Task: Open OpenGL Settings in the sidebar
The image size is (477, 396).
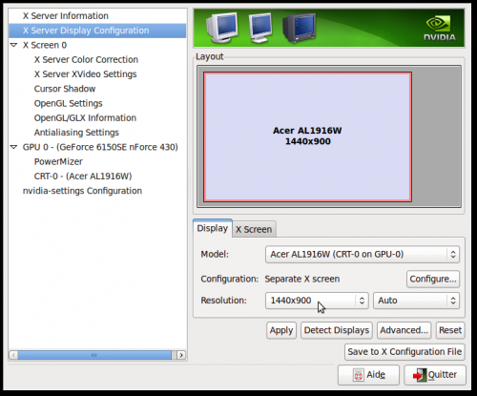Action: click(68, 103)
